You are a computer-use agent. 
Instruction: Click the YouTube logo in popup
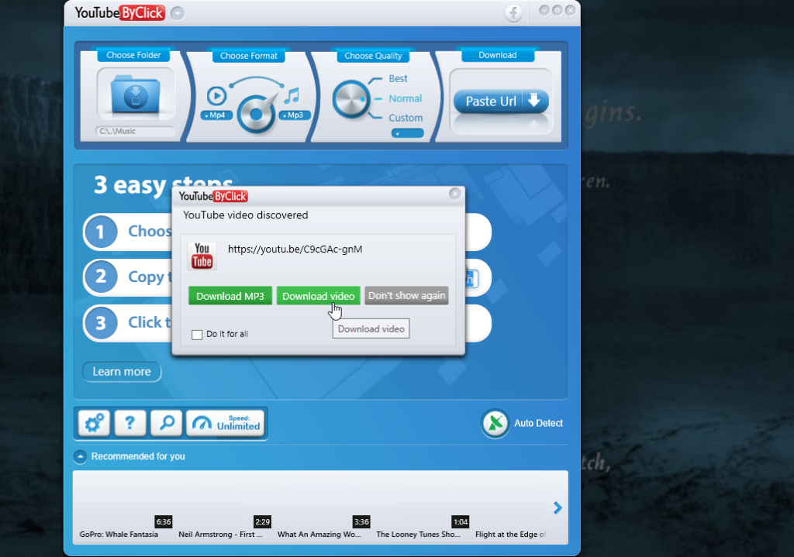[202, 256]
